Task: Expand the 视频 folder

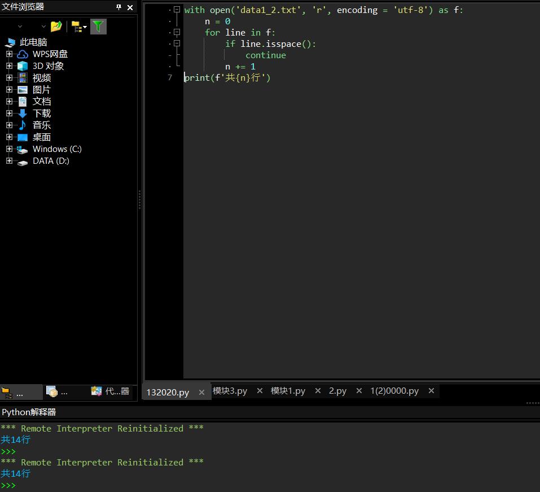Action: [x=9, y=77]
